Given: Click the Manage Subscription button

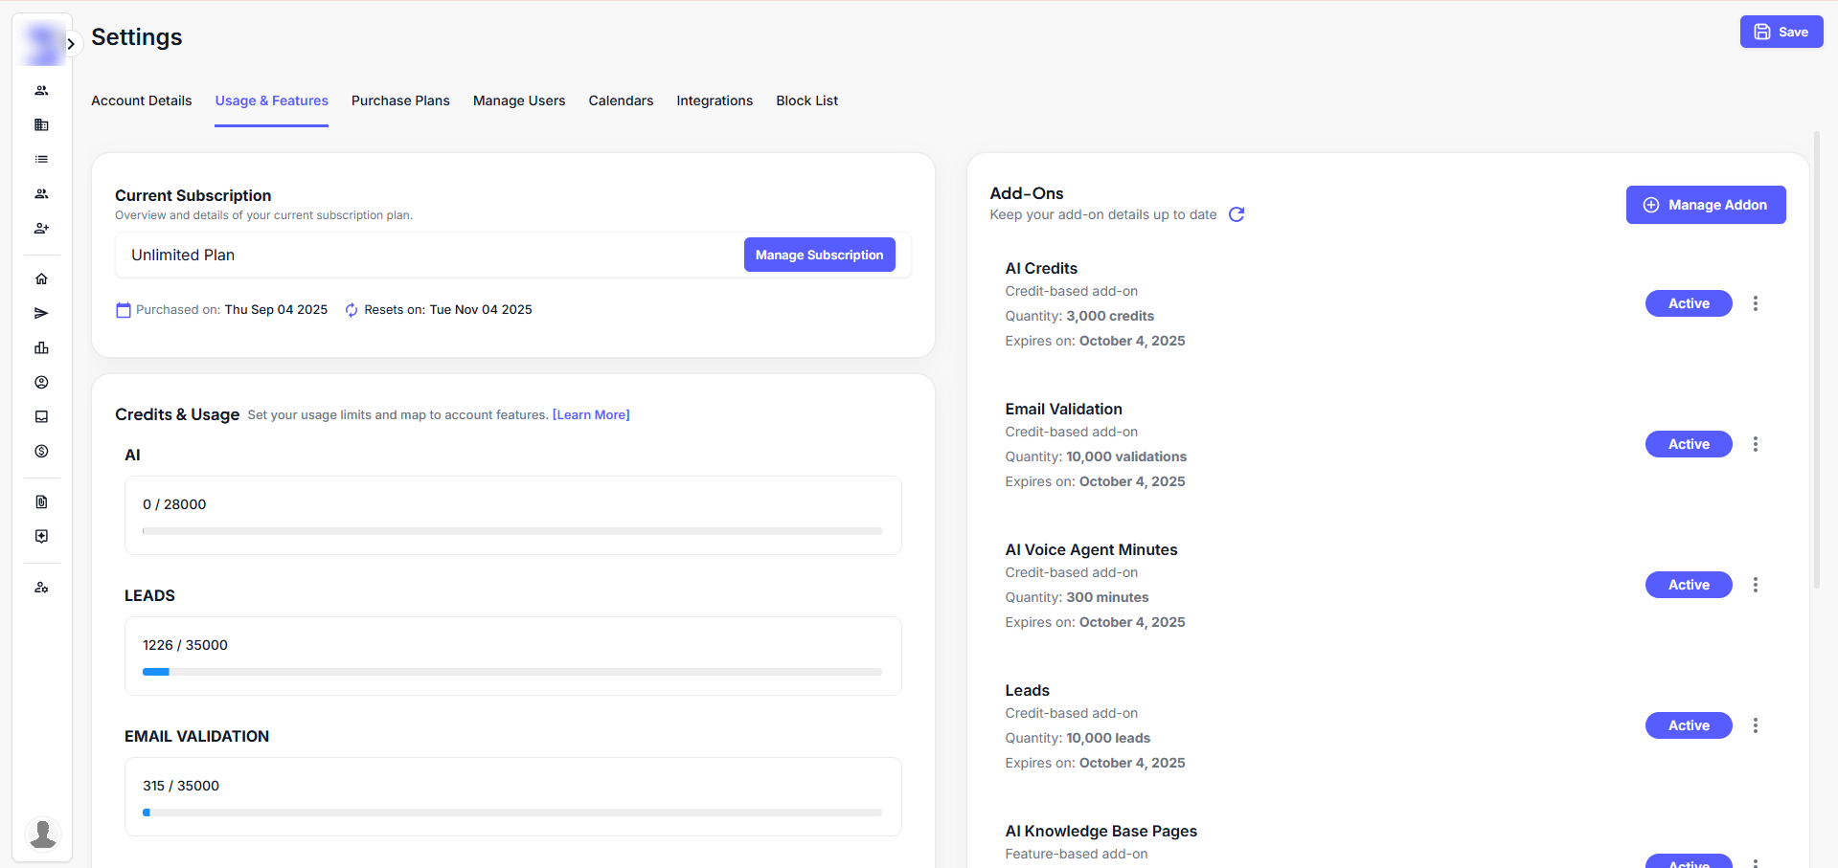Looking at the screenshot, I should click(x=819, y=255).
